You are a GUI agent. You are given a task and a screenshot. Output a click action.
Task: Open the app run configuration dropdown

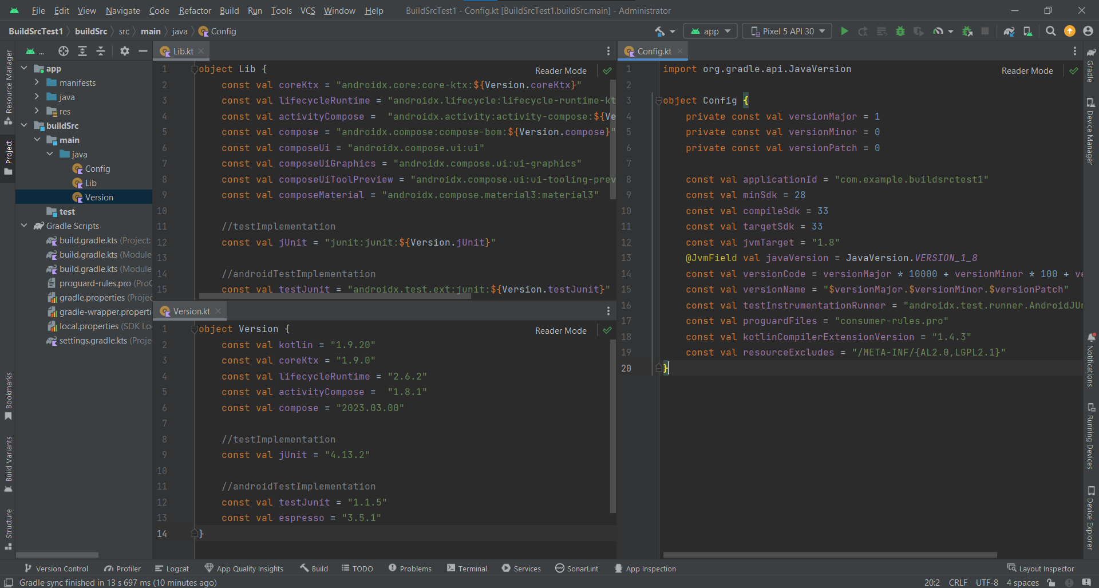click(710, 31)
